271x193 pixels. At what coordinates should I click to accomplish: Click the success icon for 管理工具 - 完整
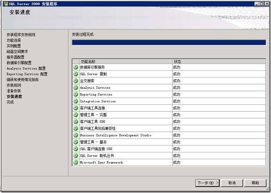76,115
